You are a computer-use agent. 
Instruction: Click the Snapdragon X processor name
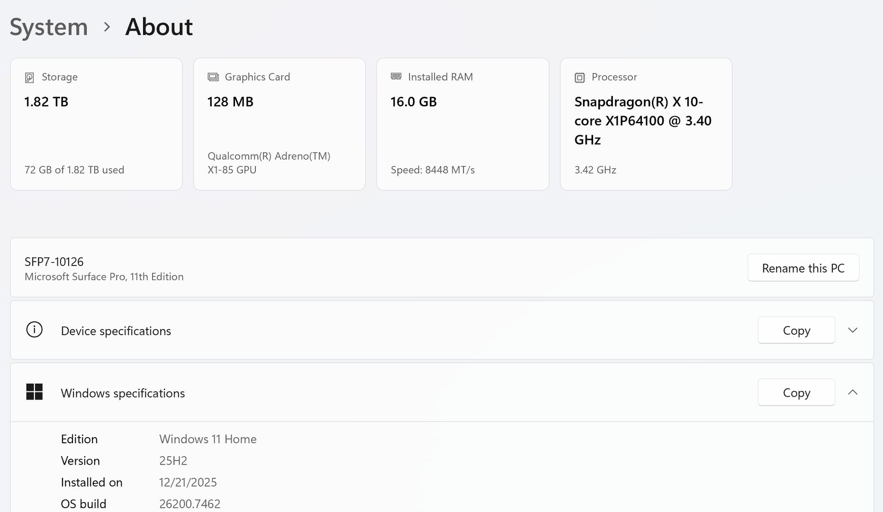click(x=642, y=121)
